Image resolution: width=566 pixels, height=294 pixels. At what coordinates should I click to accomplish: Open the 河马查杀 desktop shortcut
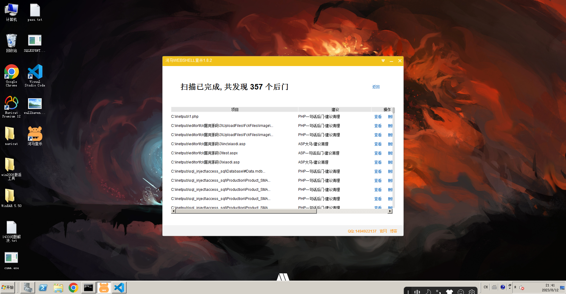coord(35,134)
